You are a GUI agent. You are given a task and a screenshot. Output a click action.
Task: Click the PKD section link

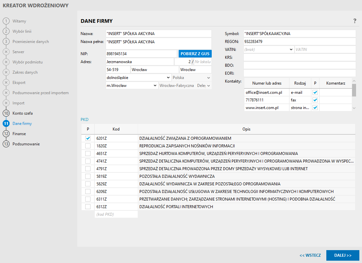tap(85, 119)
